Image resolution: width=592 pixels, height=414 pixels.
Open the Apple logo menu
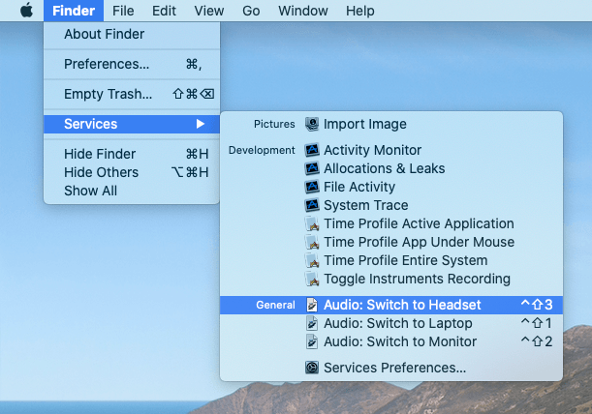(26, 11)
